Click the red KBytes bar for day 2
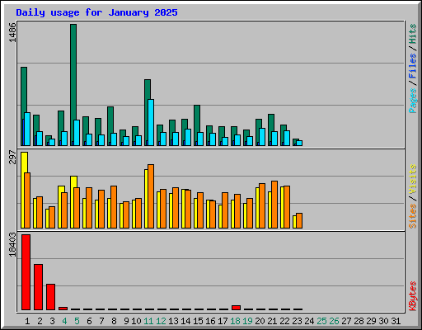Viewport: 422px width, 330px height. click(x=38, y=287)
